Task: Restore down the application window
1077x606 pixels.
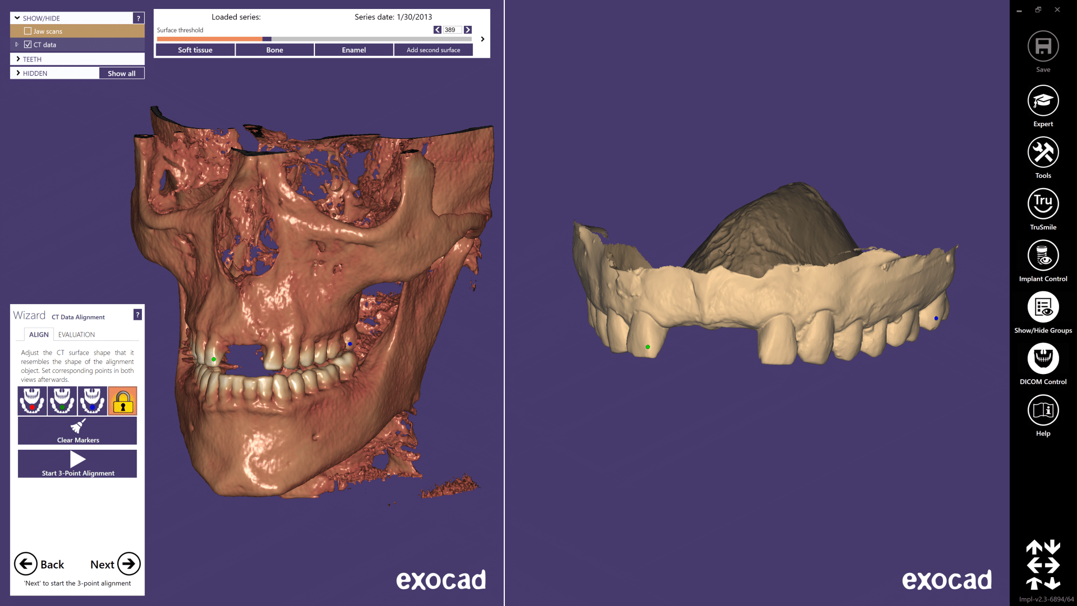Action: click(x=1038, y=10)
